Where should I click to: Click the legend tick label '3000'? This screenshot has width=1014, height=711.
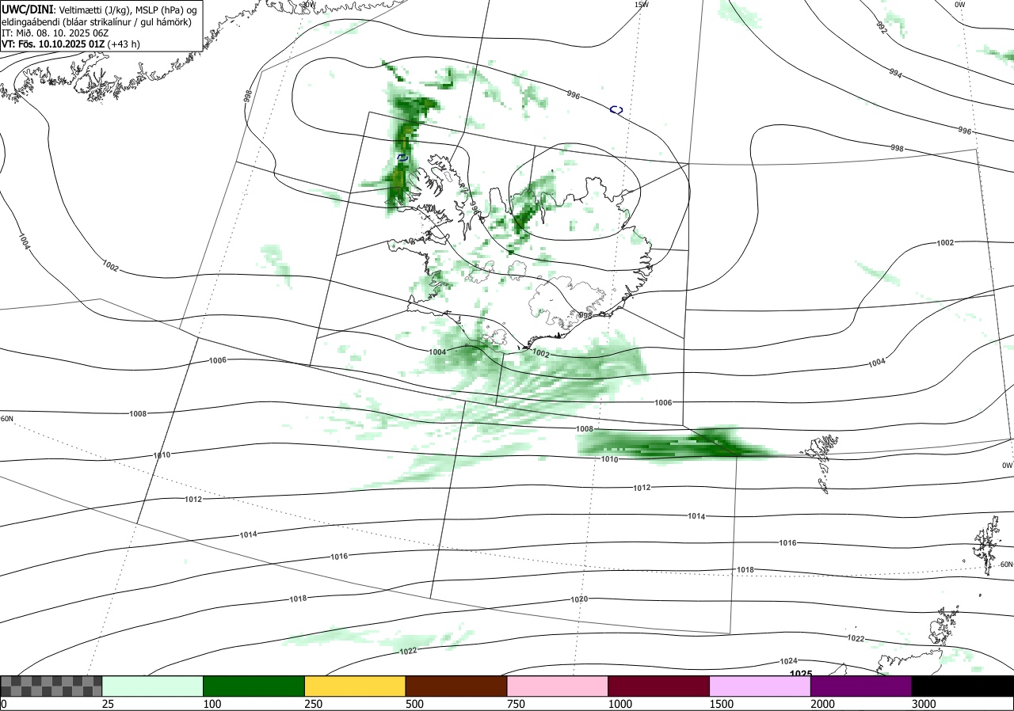(924, 704)
